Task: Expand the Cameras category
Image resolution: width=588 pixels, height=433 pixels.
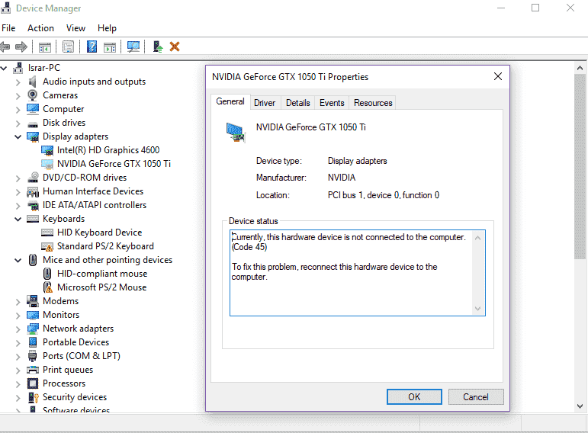Action: pyautogui.click(x=18, y=95)
